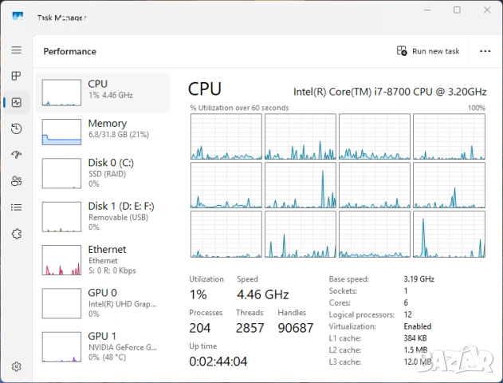Open the hamburger navigation menu

point(17,49)
